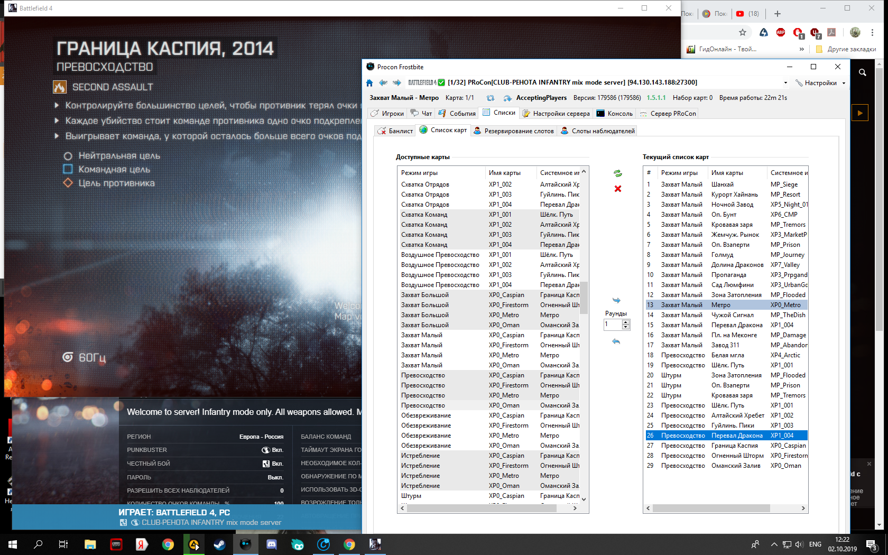Open a new Chrome tab with plus
The height and width of the screenshot is (555, 888).
pyautogui.click(x=777, y=14)
